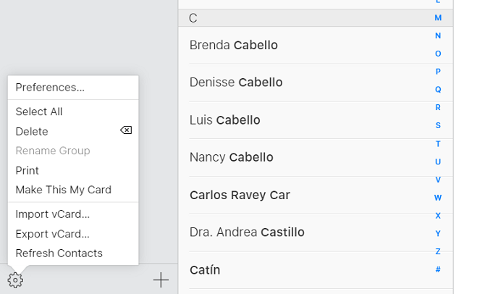Select contact Denisse Cabello
This screenshot has height=294, width=485.
coord(235,83)
